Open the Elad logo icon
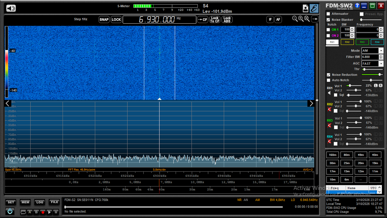 pyautogui.click(x=314, y=8)
